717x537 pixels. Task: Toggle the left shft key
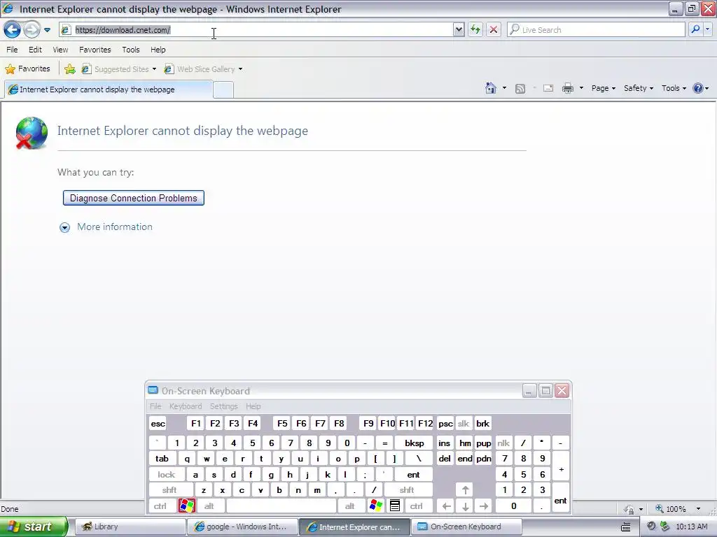pyautogui.click(x=169, y=490)
